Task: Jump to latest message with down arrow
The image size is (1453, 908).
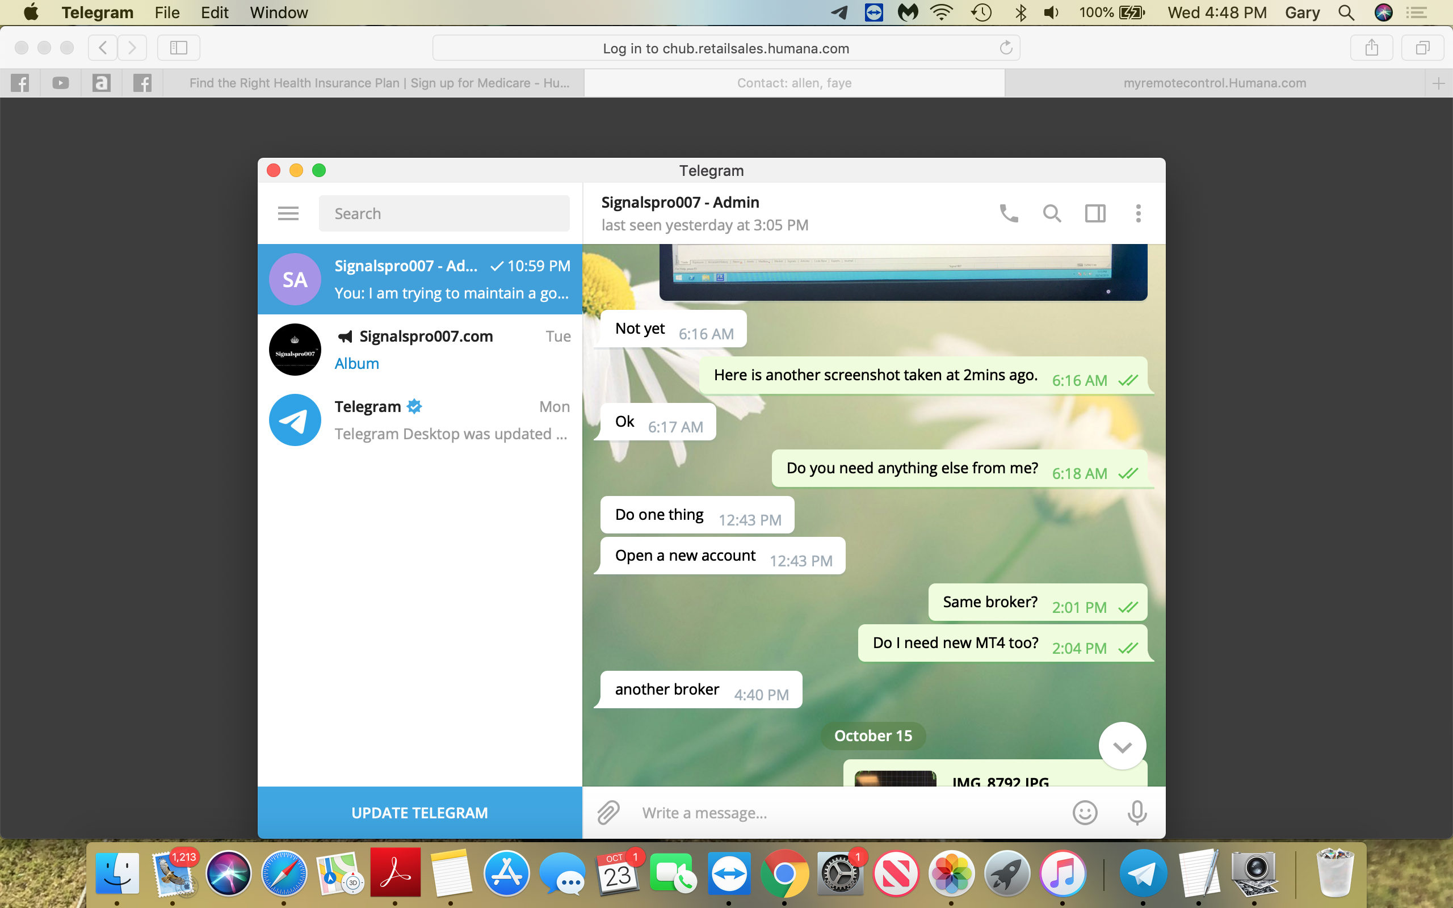Action: click(1122, 746)
